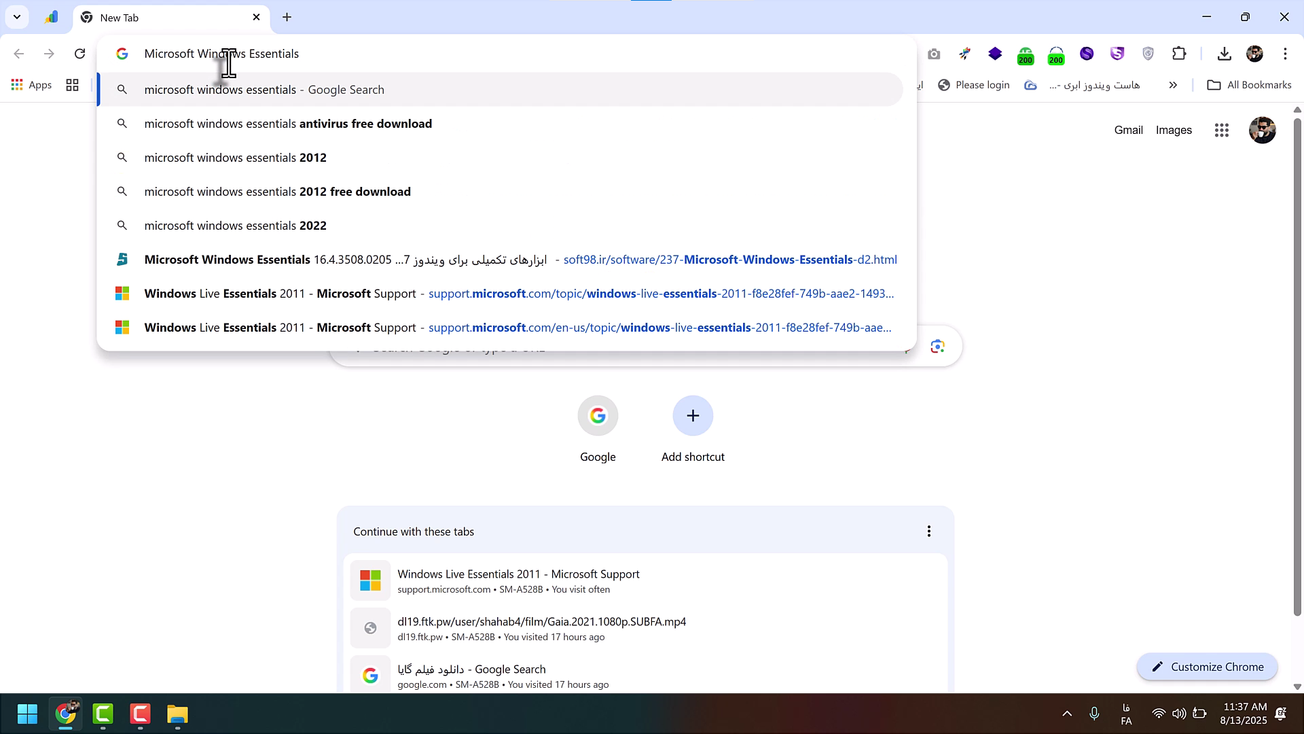
Task: Close the New Tab tab
Action: (256, 17)
